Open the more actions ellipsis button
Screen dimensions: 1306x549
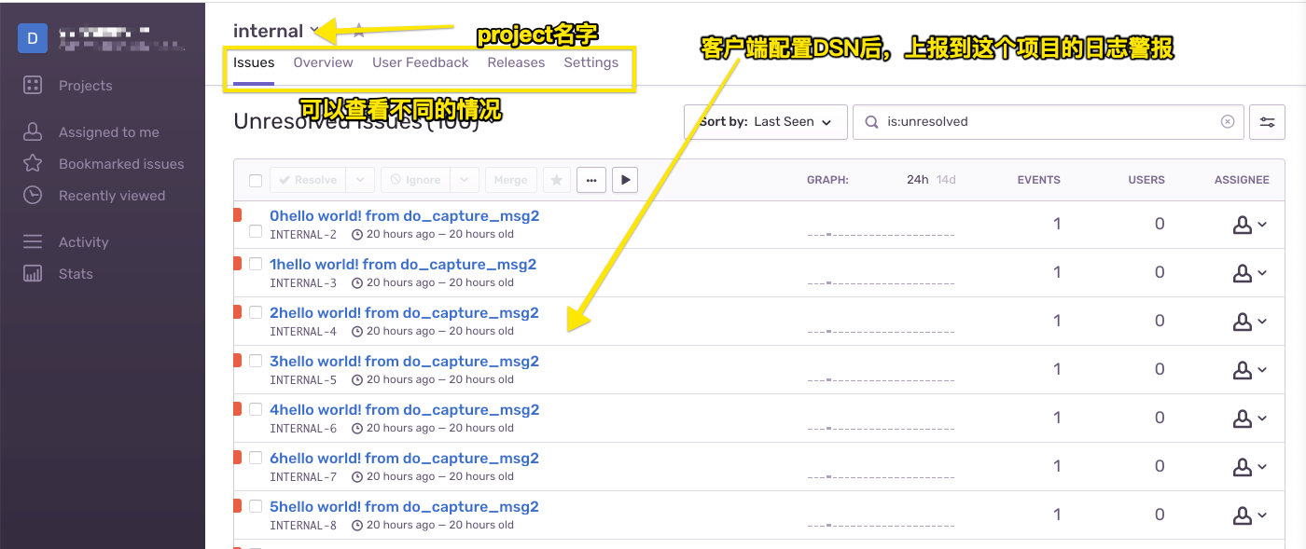point(591,180)
